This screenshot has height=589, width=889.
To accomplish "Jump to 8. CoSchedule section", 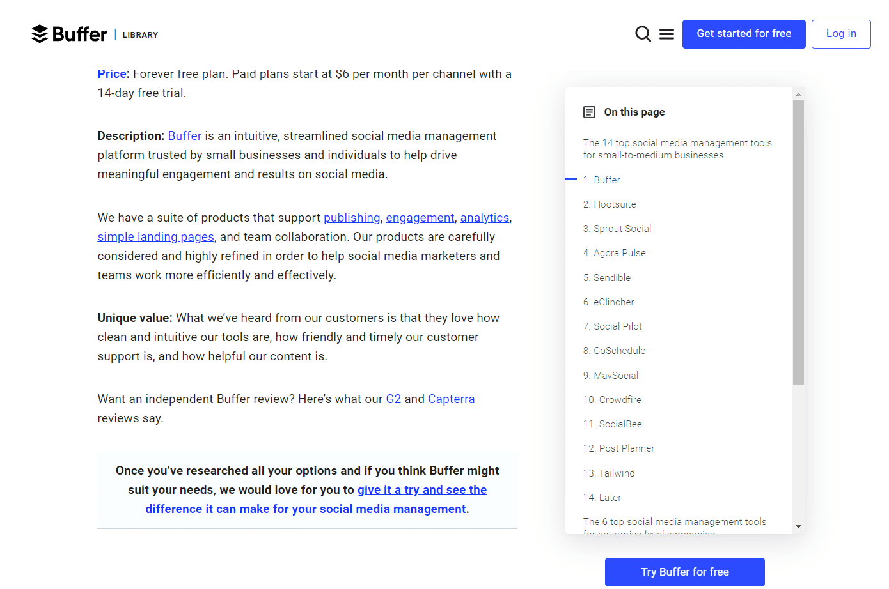I will tap(614, 351).
